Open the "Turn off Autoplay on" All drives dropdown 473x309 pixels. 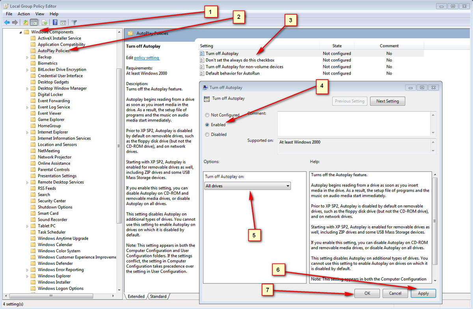point(248,186)
